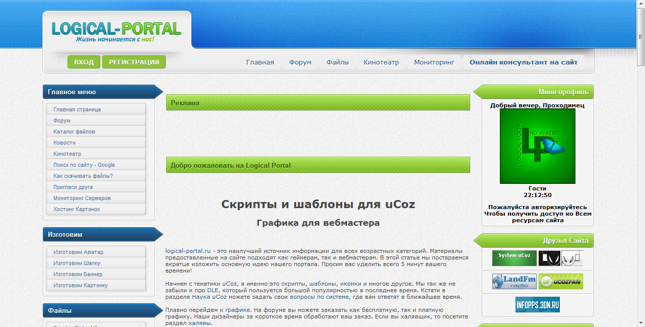This screenshot has height=327, width=645.
Task: Click the Файлы panel header on the left
Action: (103, 310)
